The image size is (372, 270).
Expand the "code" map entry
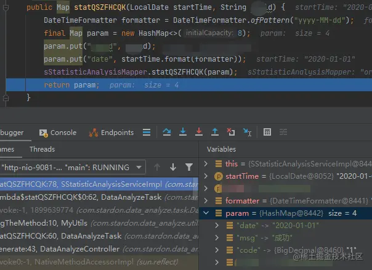217,250
